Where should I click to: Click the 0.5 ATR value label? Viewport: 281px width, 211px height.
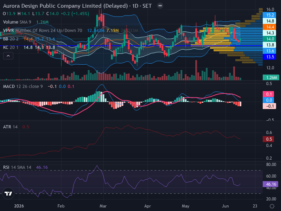tap(268, 139)
